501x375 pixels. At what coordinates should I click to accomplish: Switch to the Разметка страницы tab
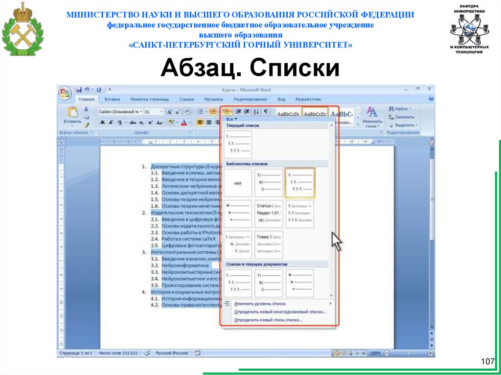(x=150, y=99)
